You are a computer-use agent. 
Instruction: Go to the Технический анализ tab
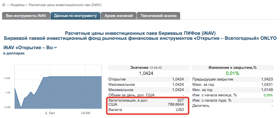(x=158, y=16)
